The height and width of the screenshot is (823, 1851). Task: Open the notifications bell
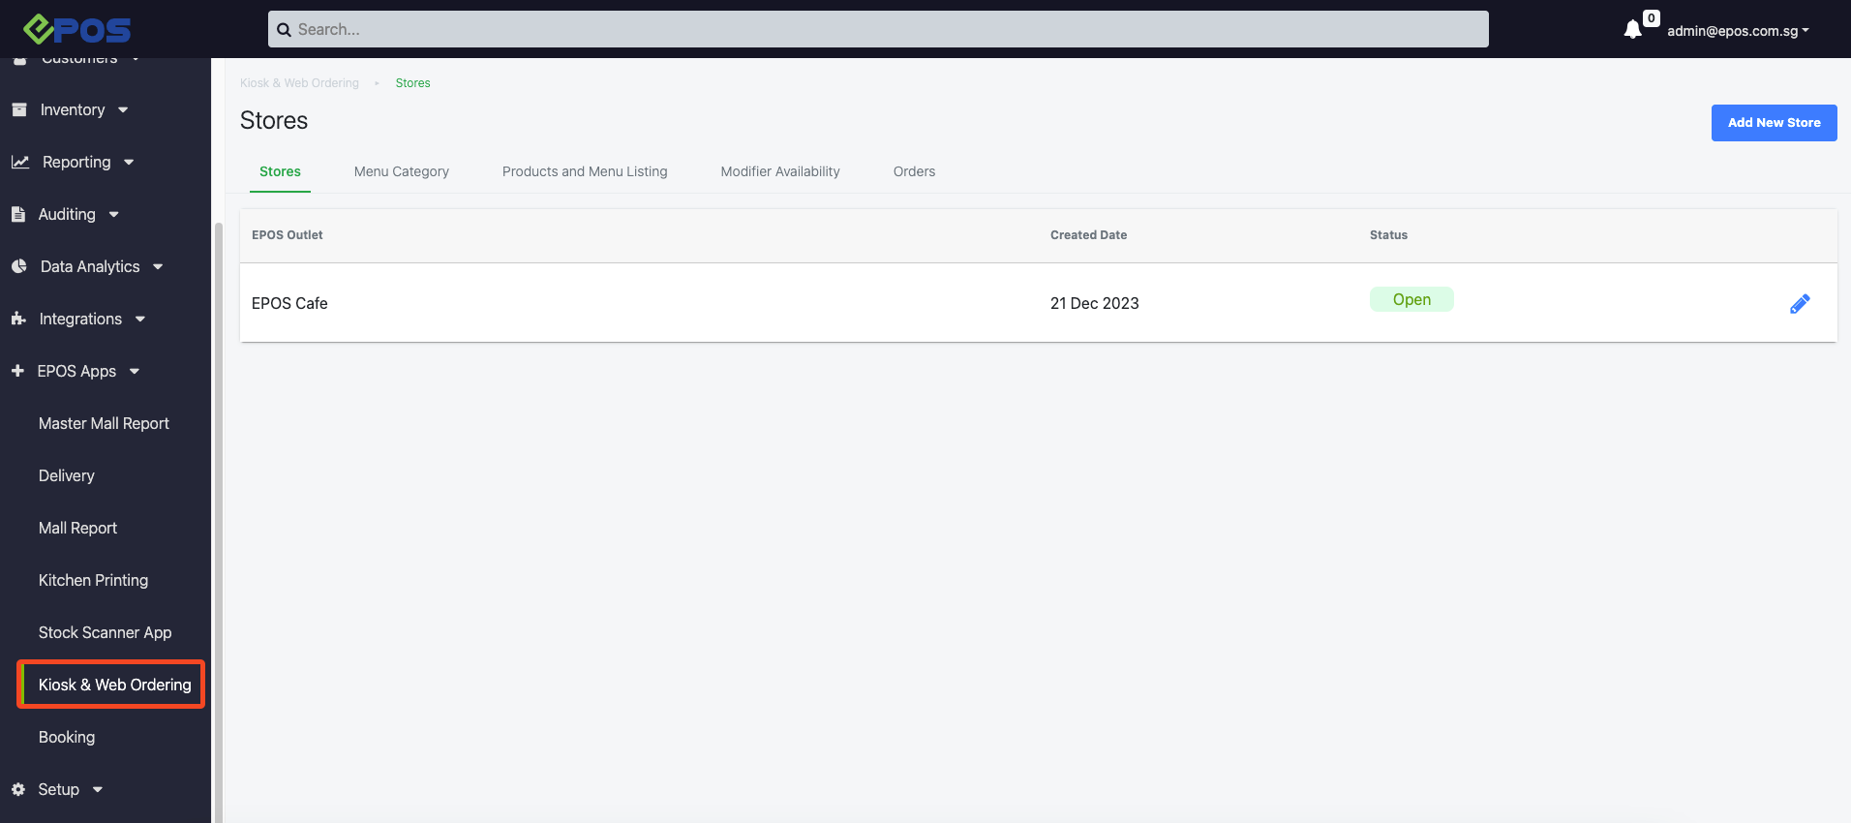1632,29
